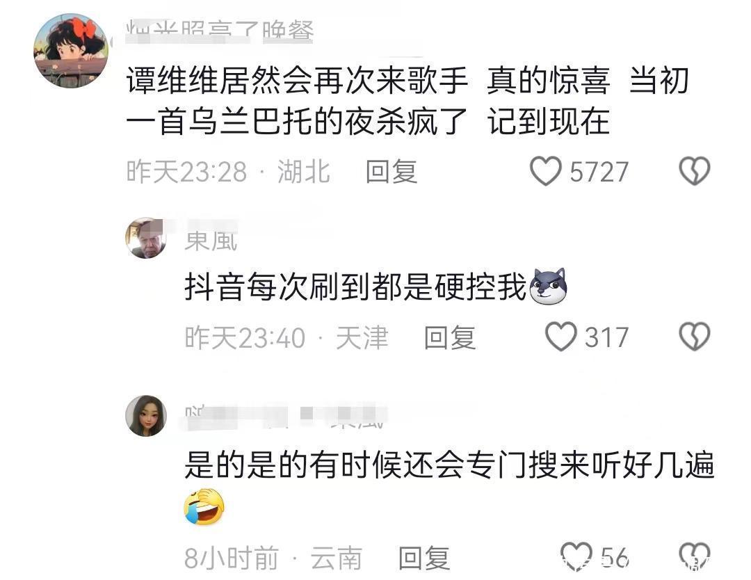Select the comment text about 乌兰巴托的夜
This screenshot has width=751, height=580.
pyautogui.click(x=407, y=101)
